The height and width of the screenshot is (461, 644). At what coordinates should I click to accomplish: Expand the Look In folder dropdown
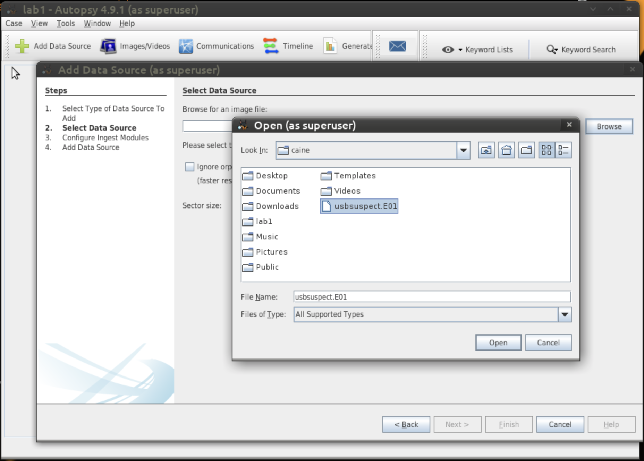[463, 150]
